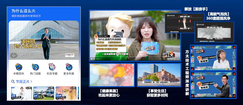Open the yoga building video thumbnail
The width and height of the screenshot is (243, 105).
159,75
